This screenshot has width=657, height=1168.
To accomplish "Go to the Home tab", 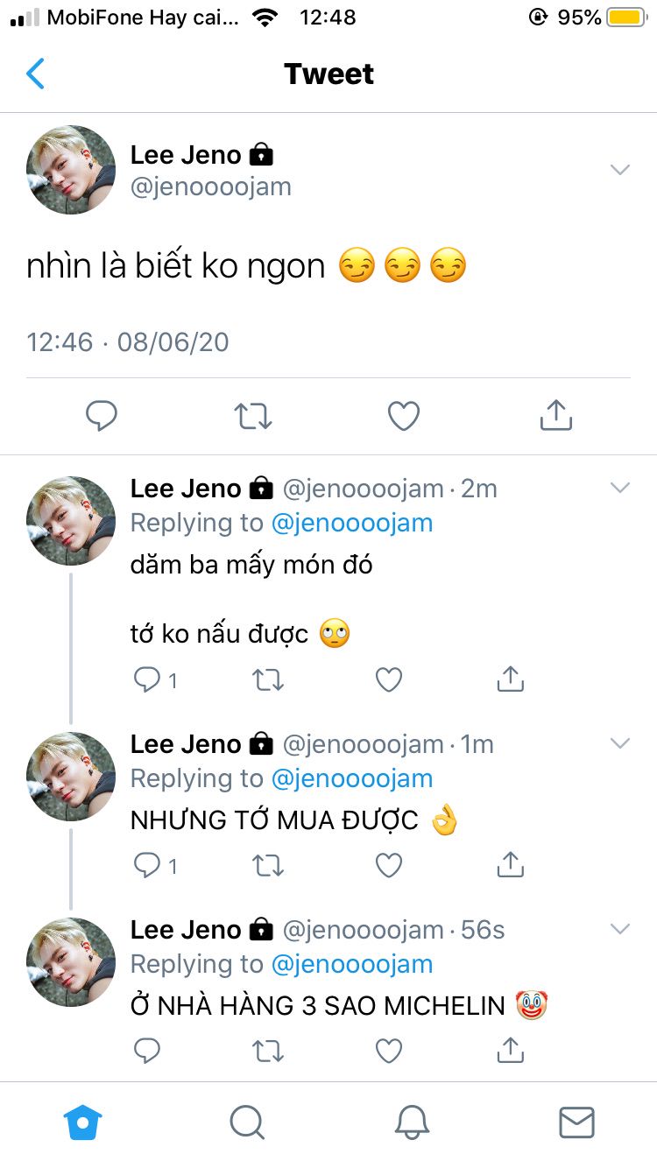I will 83,1122.
